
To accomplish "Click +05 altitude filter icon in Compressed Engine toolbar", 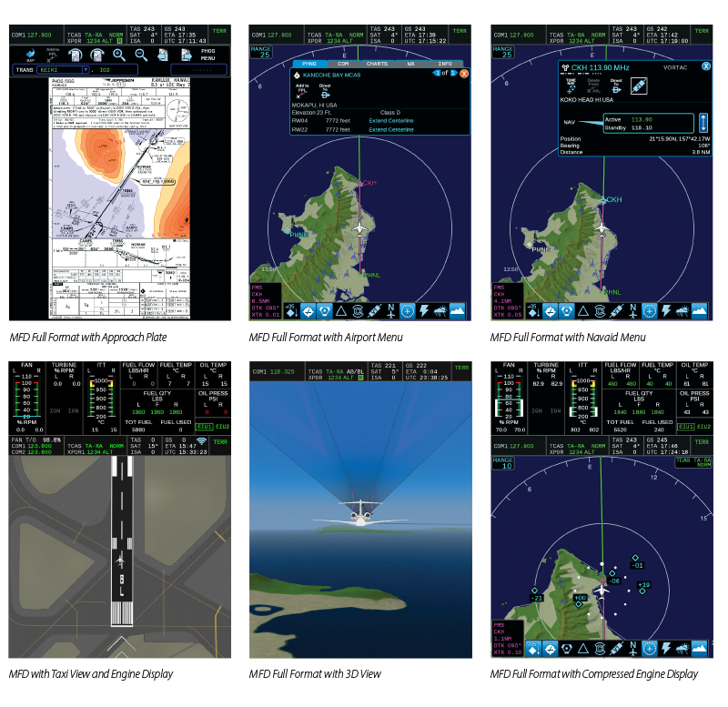I will tap(533, 648).
